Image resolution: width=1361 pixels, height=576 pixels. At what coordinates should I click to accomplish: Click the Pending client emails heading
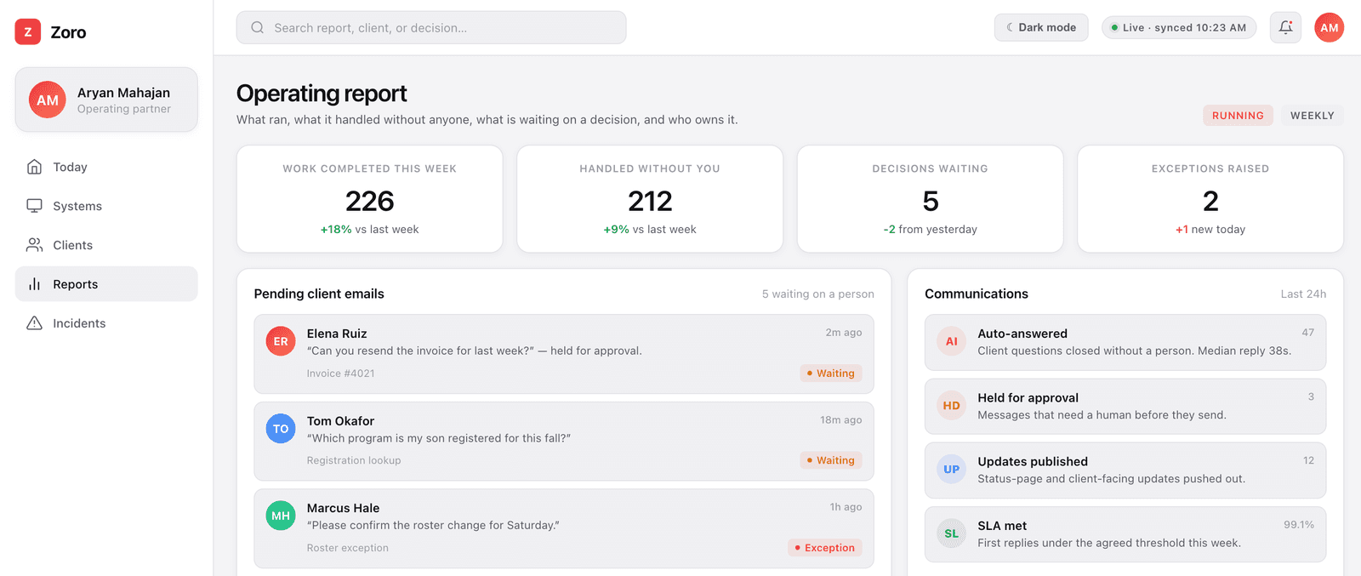pos(319,294)
